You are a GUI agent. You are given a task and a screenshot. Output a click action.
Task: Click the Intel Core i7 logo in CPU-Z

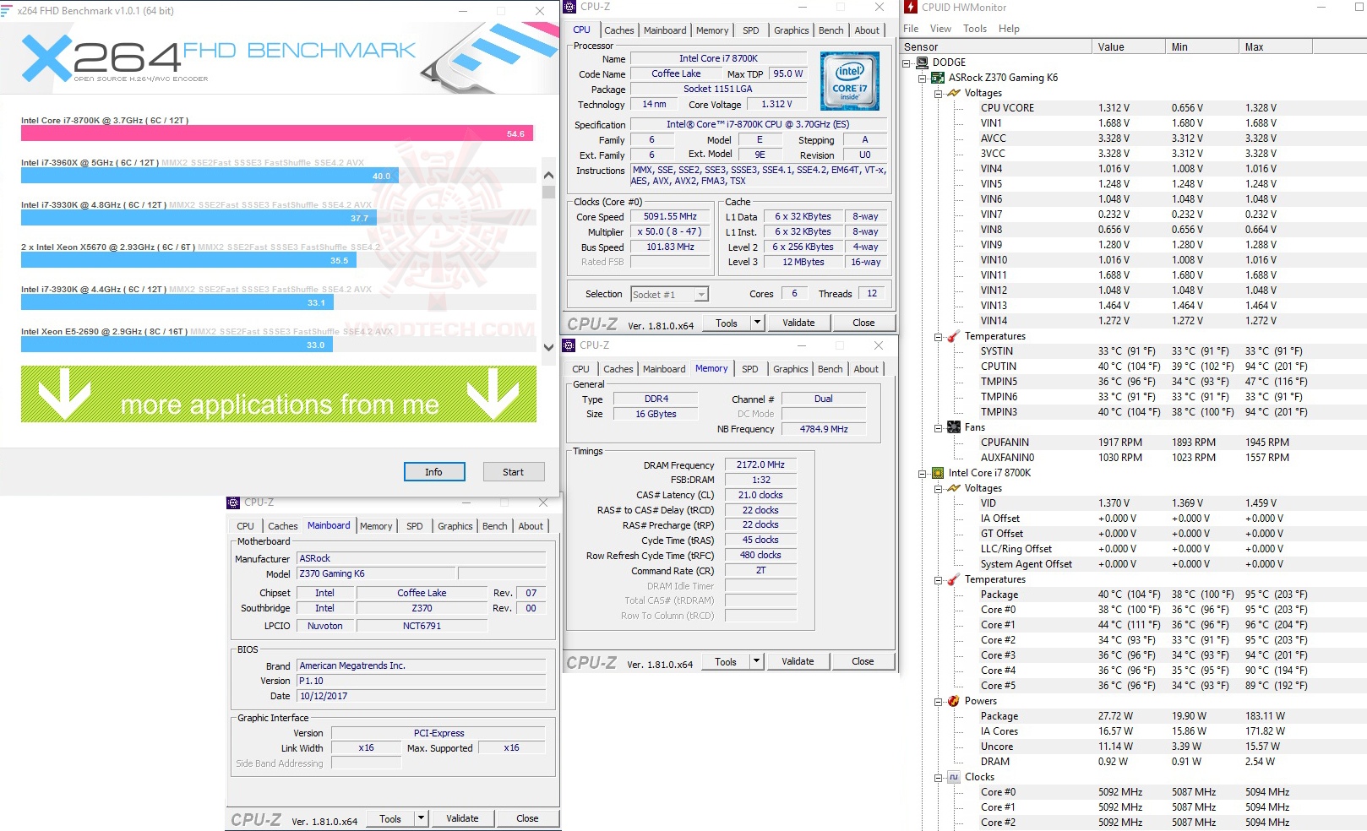[849, 81]
